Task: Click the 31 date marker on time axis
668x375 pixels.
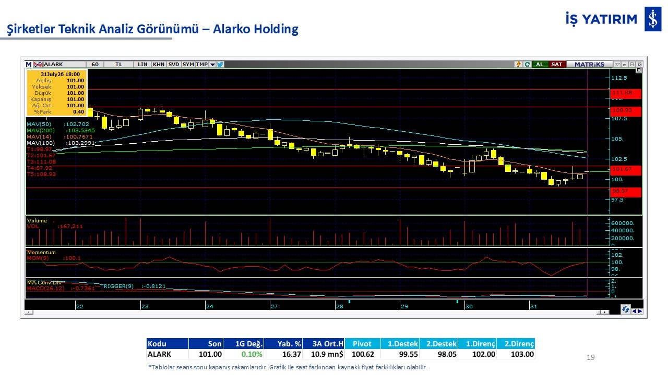Action: tap(533, 306)
